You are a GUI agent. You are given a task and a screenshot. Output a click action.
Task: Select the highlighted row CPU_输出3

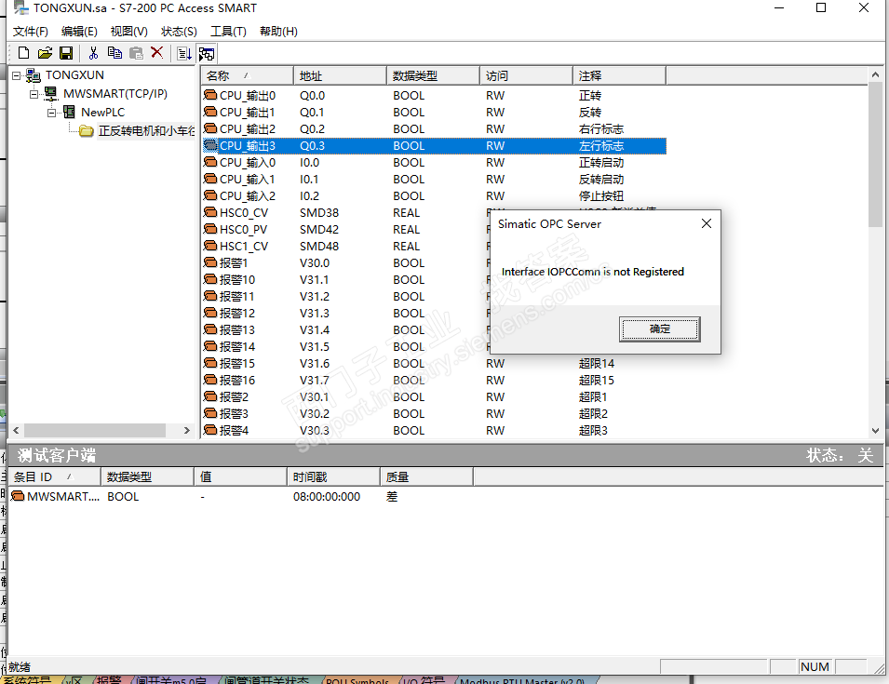(435, 145)
